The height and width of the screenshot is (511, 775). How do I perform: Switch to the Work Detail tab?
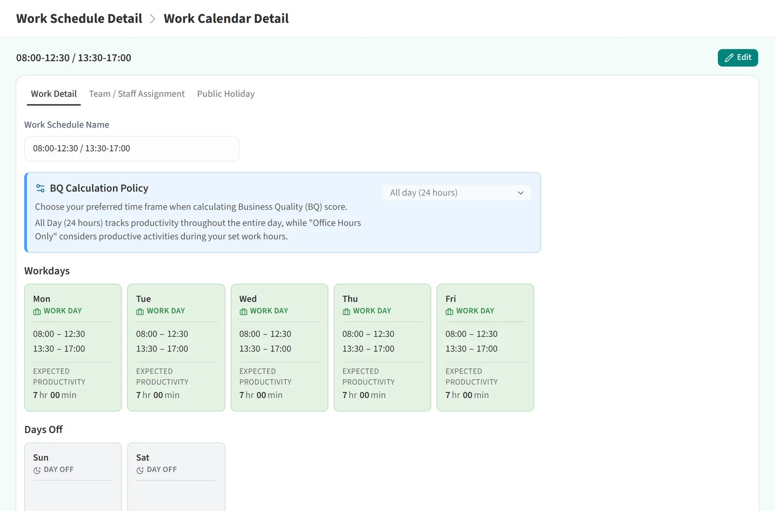click(x=54, y=94)
